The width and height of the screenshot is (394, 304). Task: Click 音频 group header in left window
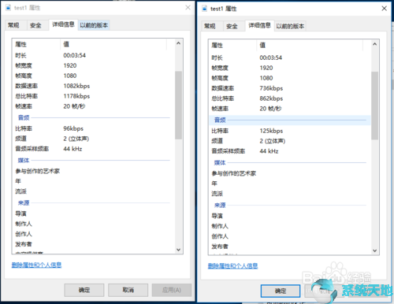pyautogui.click(x=93, y=118)
